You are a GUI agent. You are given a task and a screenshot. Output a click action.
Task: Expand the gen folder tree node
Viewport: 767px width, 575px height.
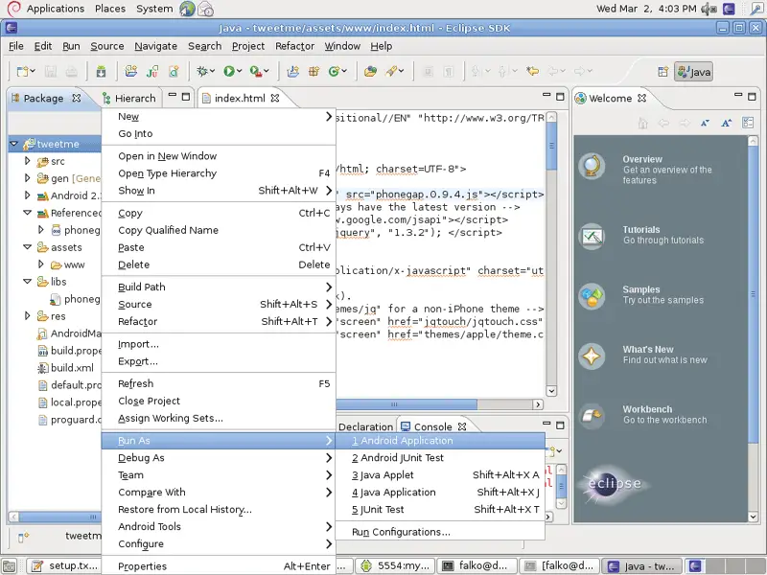[x=28, y=178]
